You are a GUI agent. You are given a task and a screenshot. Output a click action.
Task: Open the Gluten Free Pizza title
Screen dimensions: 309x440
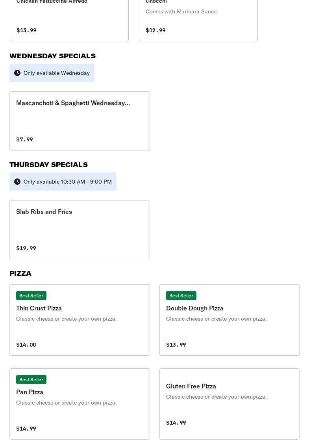tap(191, 386)
